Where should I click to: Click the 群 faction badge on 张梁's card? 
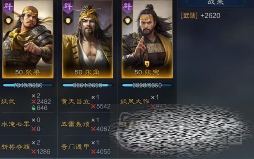pos(9,6)
